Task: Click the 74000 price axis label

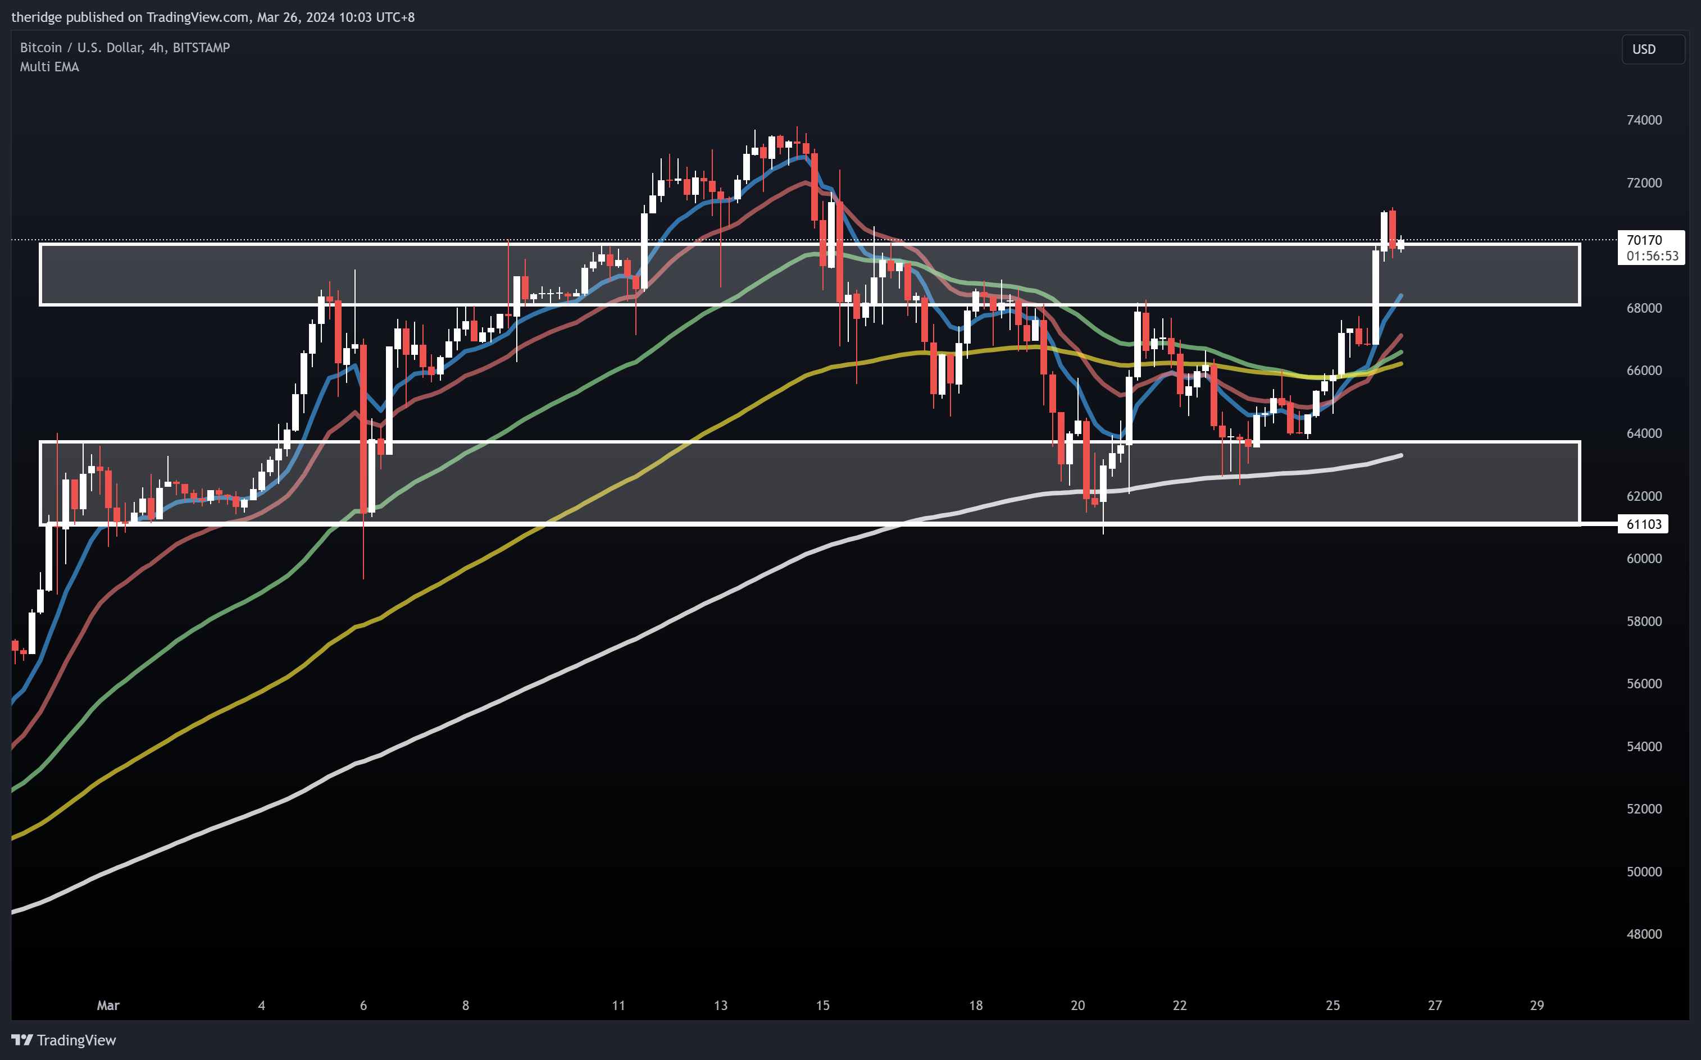Action: click(x=1644, y=120)
